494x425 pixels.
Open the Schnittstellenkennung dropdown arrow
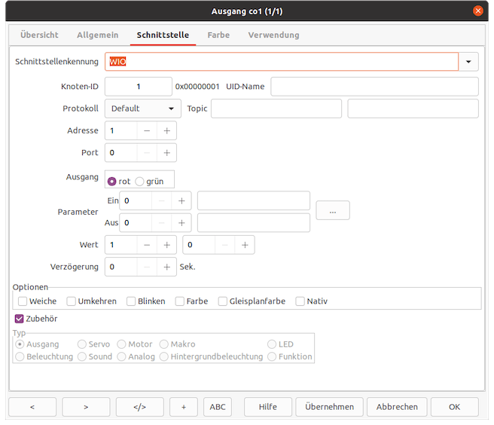468,62
